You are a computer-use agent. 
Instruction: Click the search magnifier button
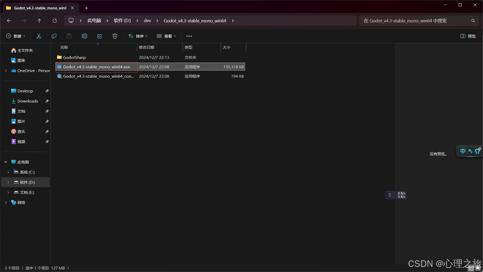[x=473, y=21]
